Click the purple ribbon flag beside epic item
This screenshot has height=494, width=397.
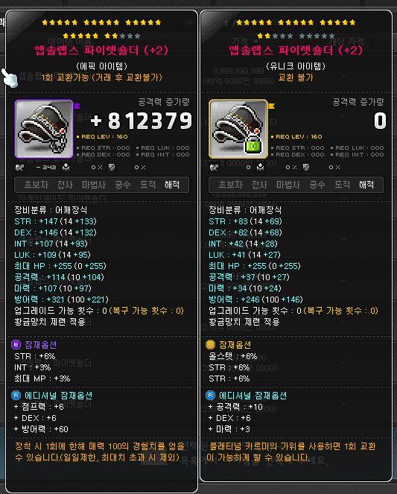pos(77,106)
